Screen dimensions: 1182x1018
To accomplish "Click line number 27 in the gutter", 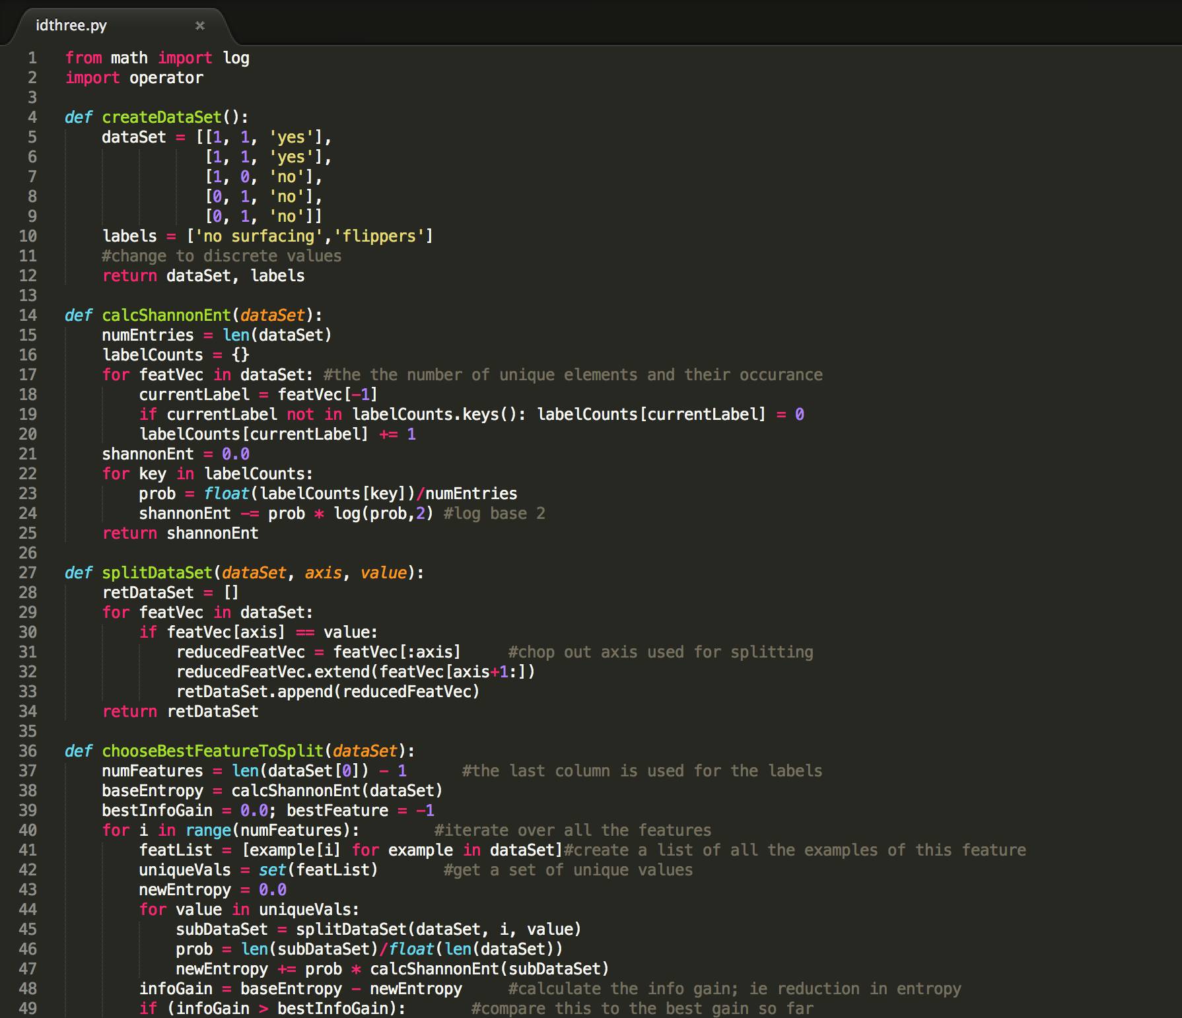I will pyautogui.click(x=28, y=573).
